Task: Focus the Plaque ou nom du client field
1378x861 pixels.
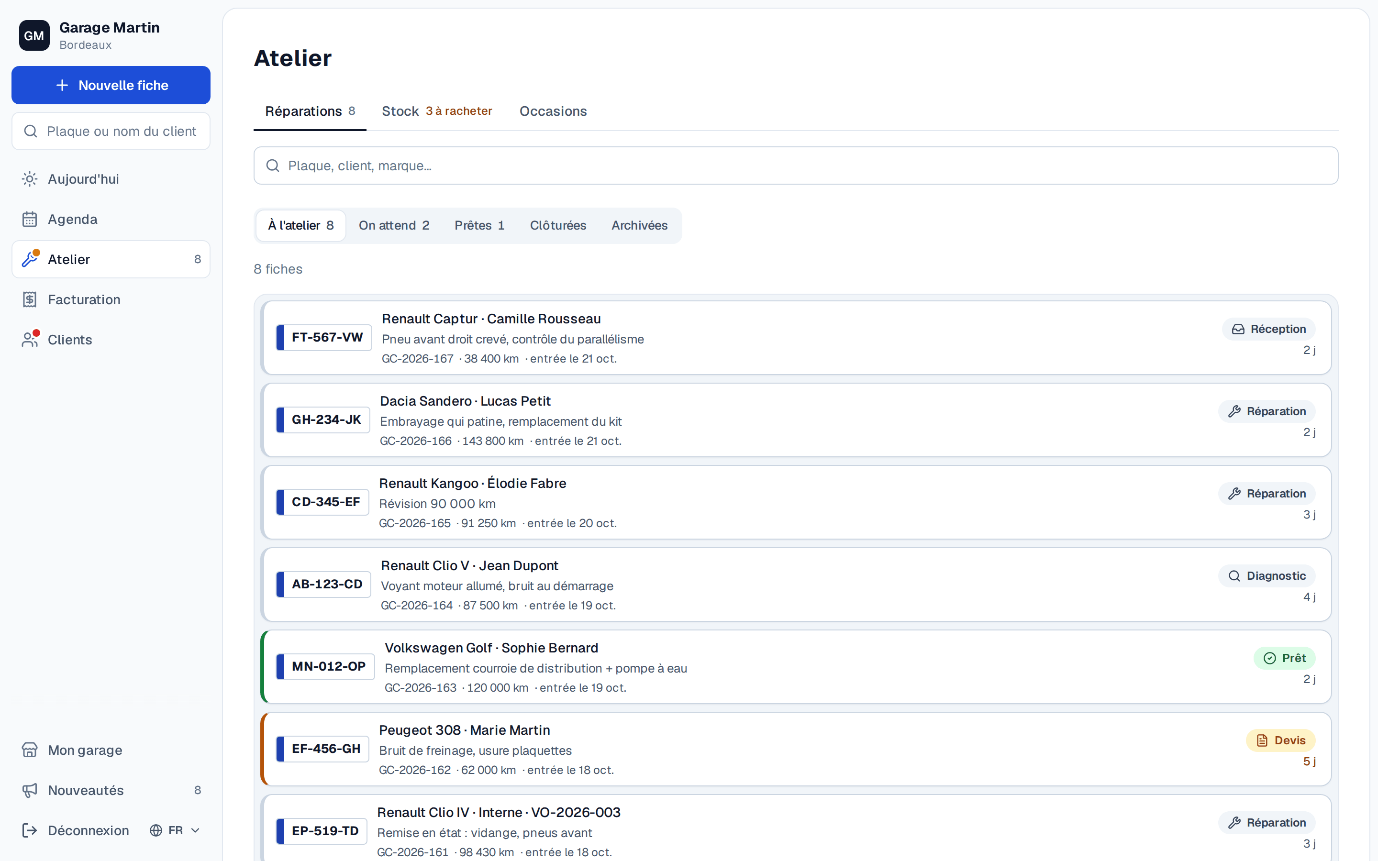Action: tap(111, 131)
